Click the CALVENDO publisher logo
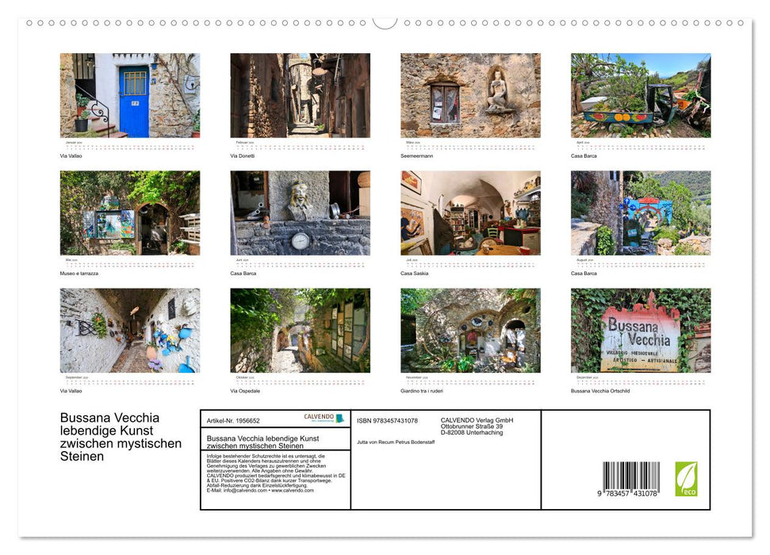The image size is (770, 555). click(x=320, y=418)
